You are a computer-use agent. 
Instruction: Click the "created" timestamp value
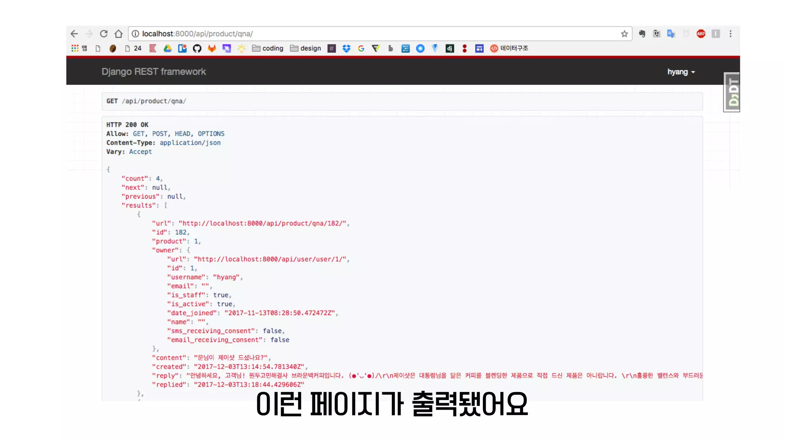point(249,367)
